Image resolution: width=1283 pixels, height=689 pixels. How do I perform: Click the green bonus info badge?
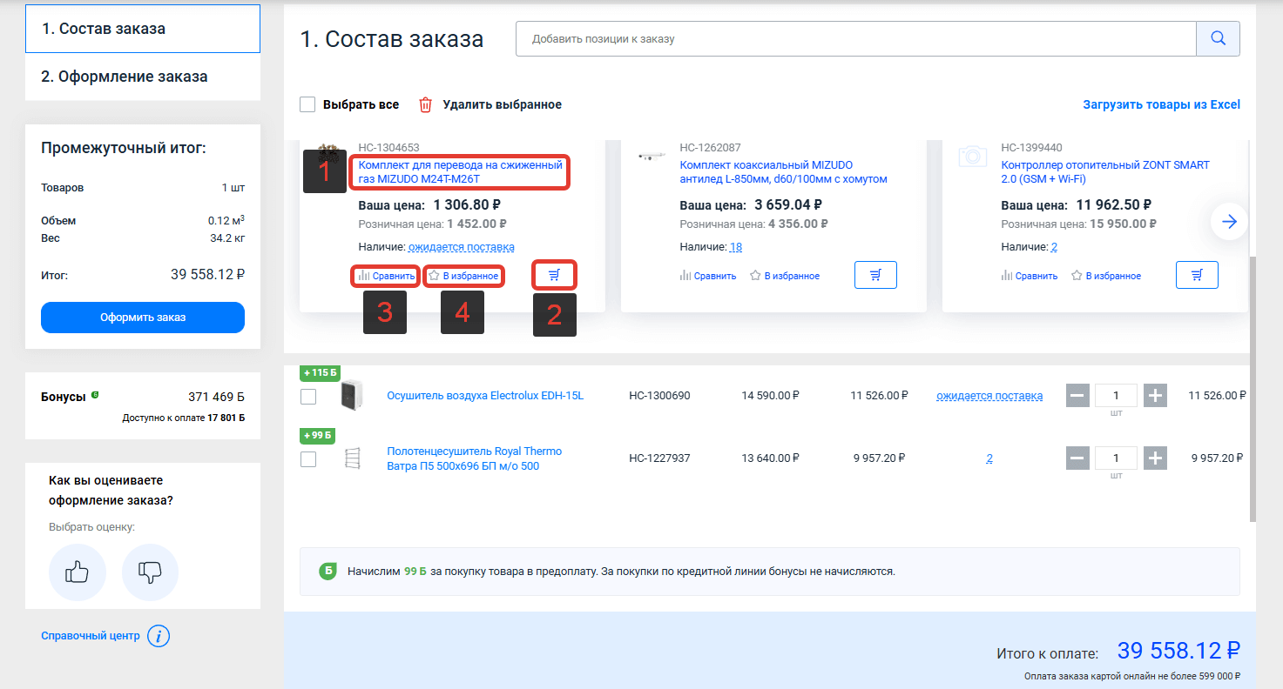pyautogui.click(x=95, y=395)
